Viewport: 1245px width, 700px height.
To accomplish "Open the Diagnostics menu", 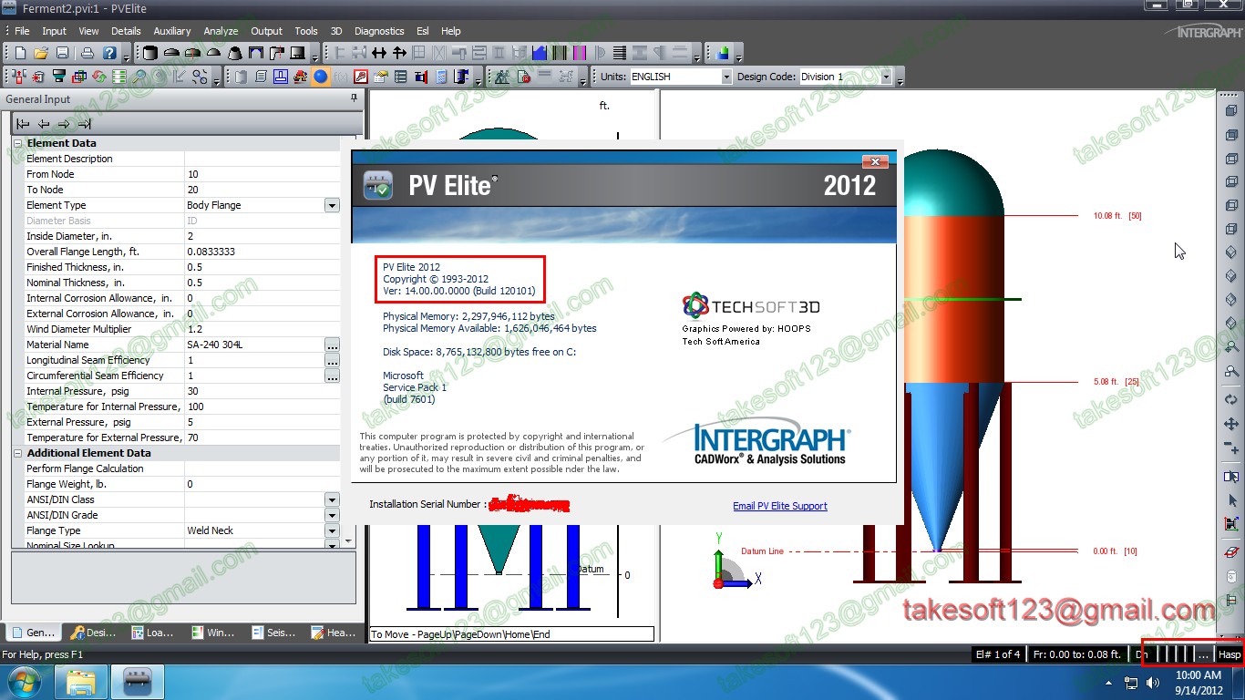I will coord(379,31).
